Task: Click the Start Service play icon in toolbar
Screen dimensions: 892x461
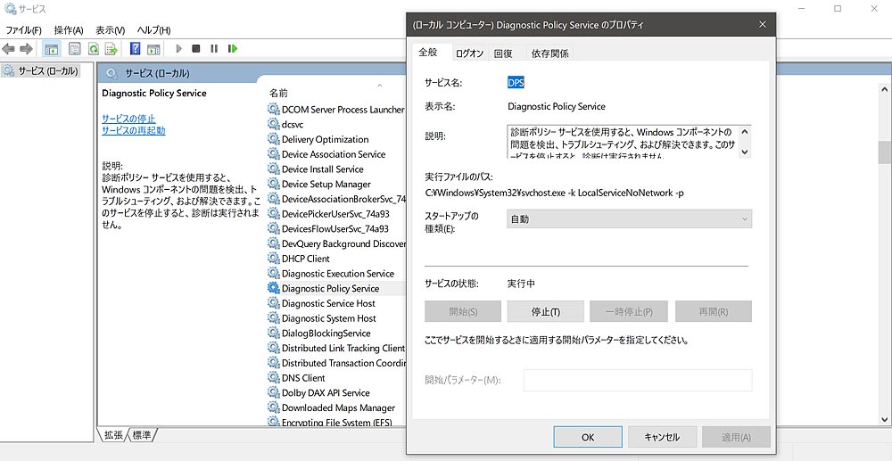Action: tap(178, 49)
